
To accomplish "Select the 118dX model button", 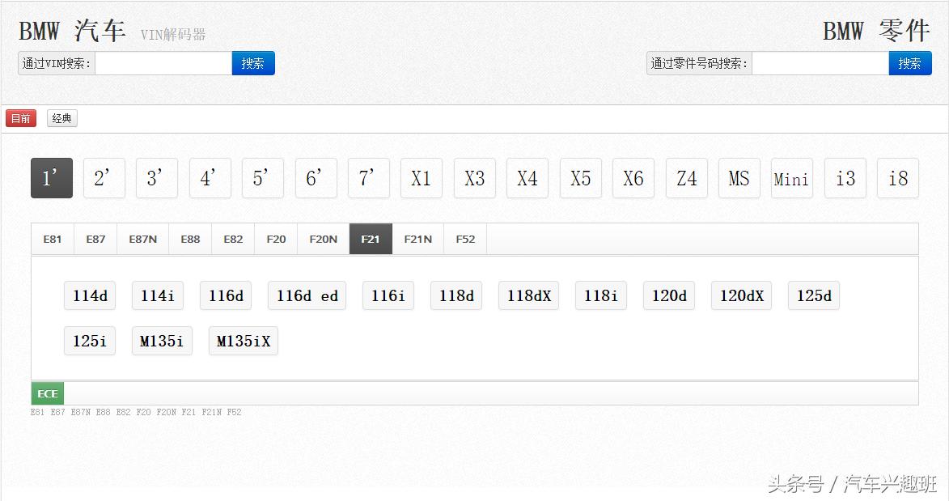I will [x=529, y=295].
